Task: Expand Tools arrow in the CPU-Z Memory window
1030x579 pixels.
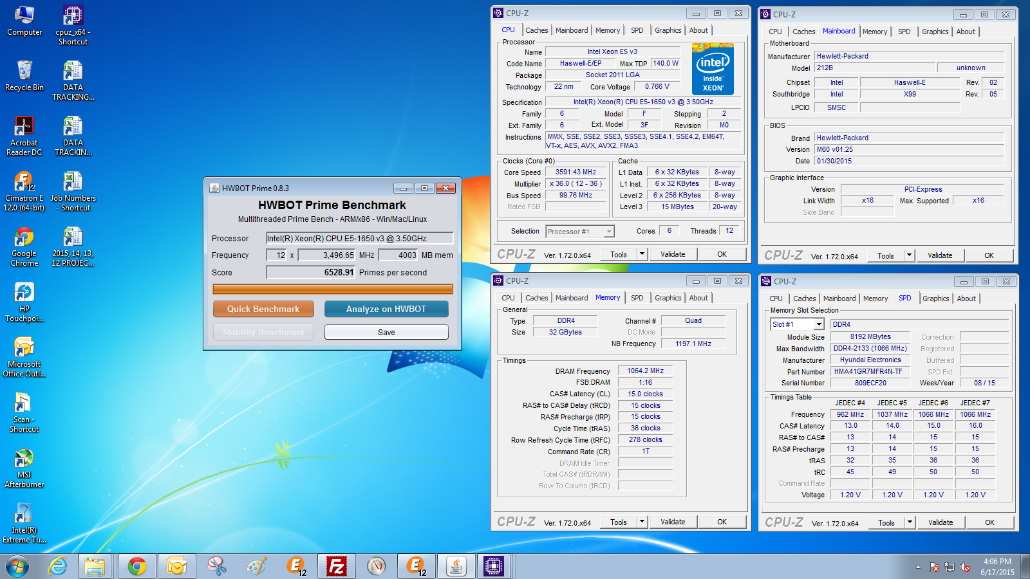Action: (x=642, y=522)
